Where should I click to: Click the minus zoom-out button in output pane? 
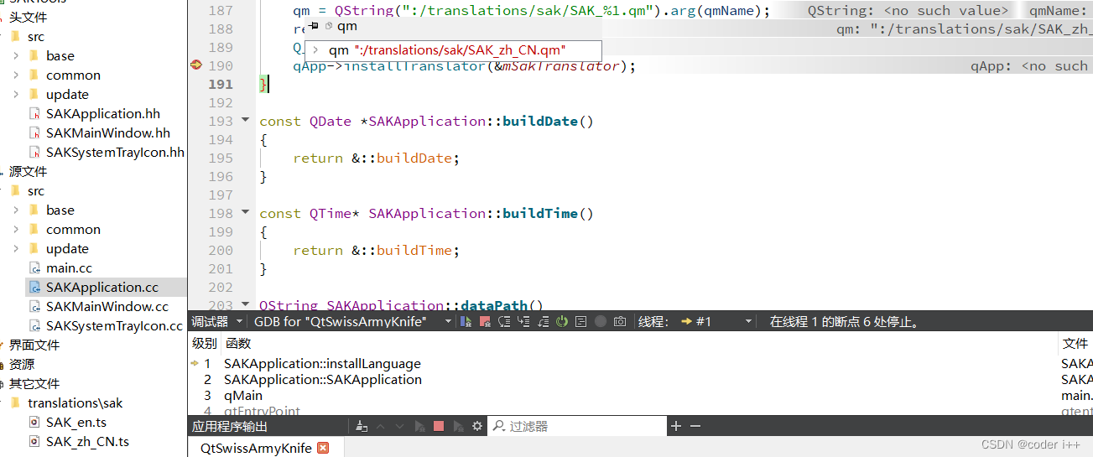click(695, 427)
